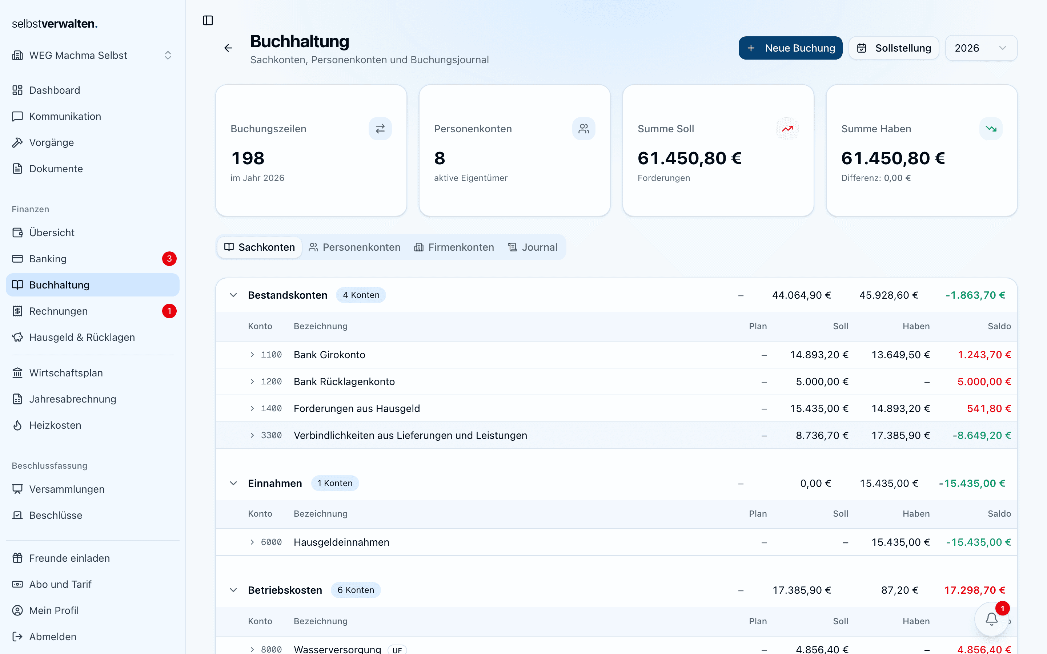Open Hausgeld & Rücklagen in sidebar
The image size is (1047, 654).
point(93,338)
